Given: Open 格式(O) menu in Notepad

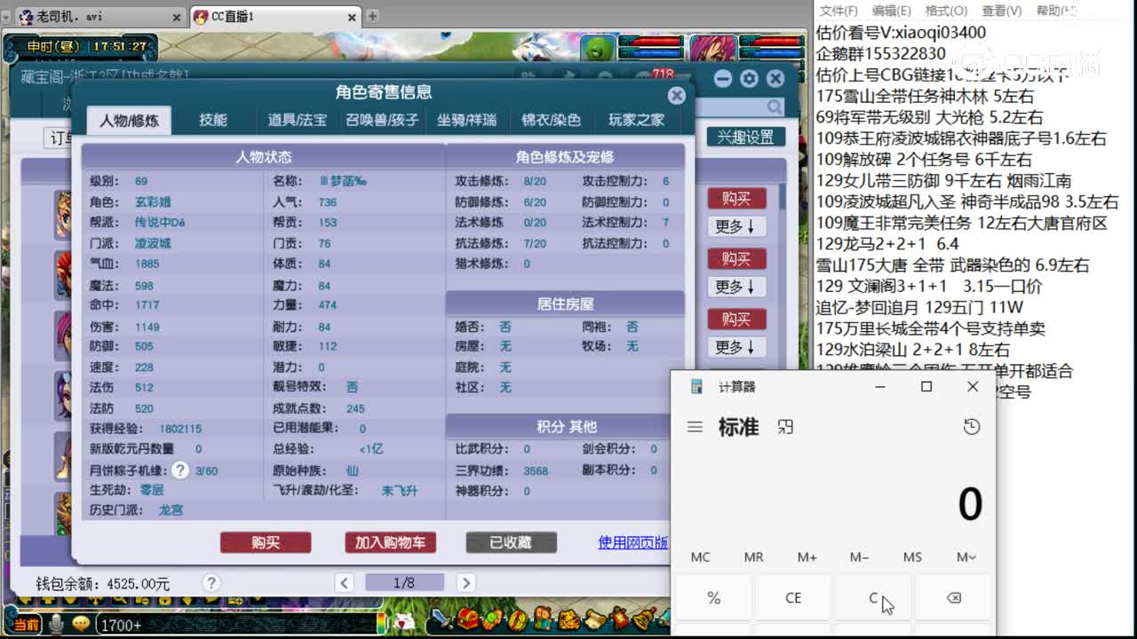Looking at the screenshot, I should [x=946, y=11].
